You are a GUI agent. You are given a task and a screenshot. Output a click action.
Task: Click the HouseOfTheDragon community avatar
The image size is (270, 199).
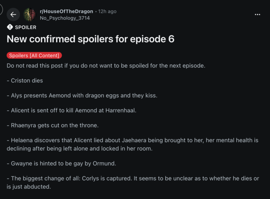tap(30, 14)
